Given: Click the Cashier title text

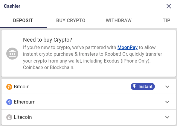Looking at the screenshot, I should tap(12, 6).
